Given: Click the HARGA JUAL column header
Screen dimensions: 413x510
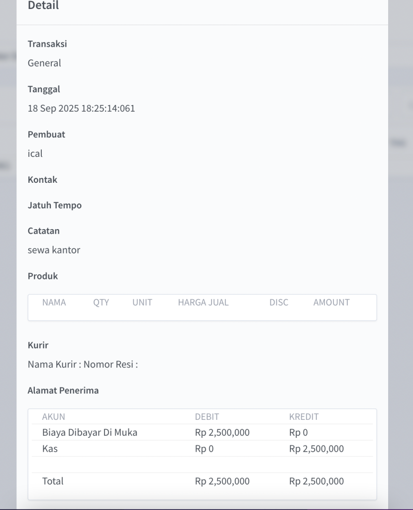Looking at the screenshot, I should coord(203,302).
